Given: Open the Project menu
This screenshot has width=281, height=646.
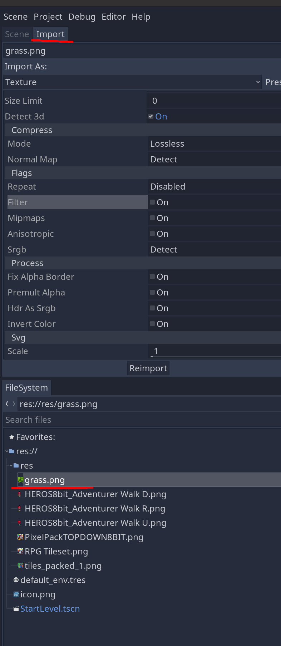Looking at the screenshot, I should pyautogui.click(x=48, y=17).
